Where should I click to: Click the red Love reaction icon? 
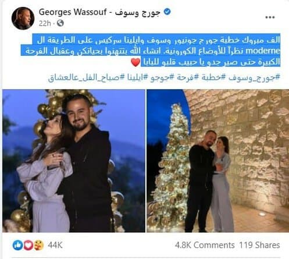coord(28,245)
